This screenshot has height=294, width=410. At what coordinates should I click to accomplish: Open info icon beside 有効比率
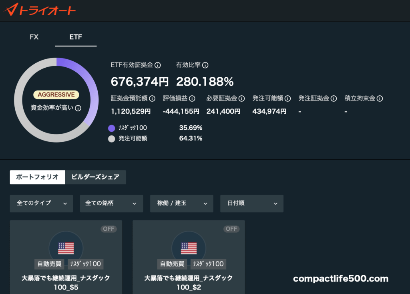(205, 65)
